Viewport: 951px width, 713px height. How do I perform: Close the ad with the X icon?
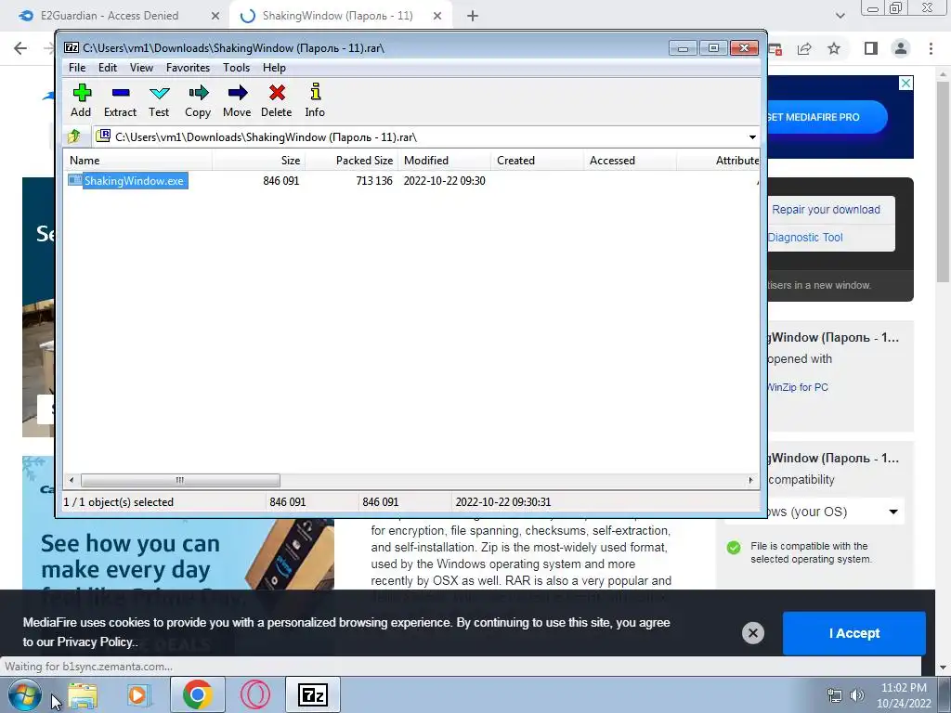coord(905,83)
